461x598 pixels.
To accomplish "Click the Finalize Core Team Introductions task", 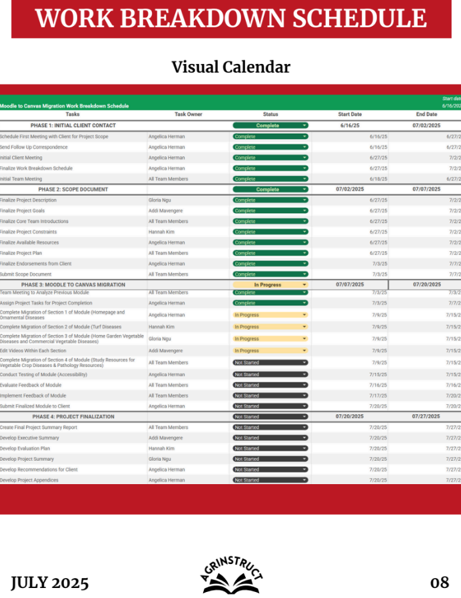I will (35, 221).
